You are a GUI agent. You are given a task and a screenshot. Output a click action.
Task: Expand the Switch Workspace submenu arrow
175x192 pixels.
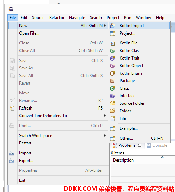tap(105, 135)
